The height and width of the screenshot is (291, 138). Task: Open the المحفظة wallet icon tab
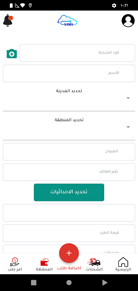pyautogui.click(x=44, y=262)
